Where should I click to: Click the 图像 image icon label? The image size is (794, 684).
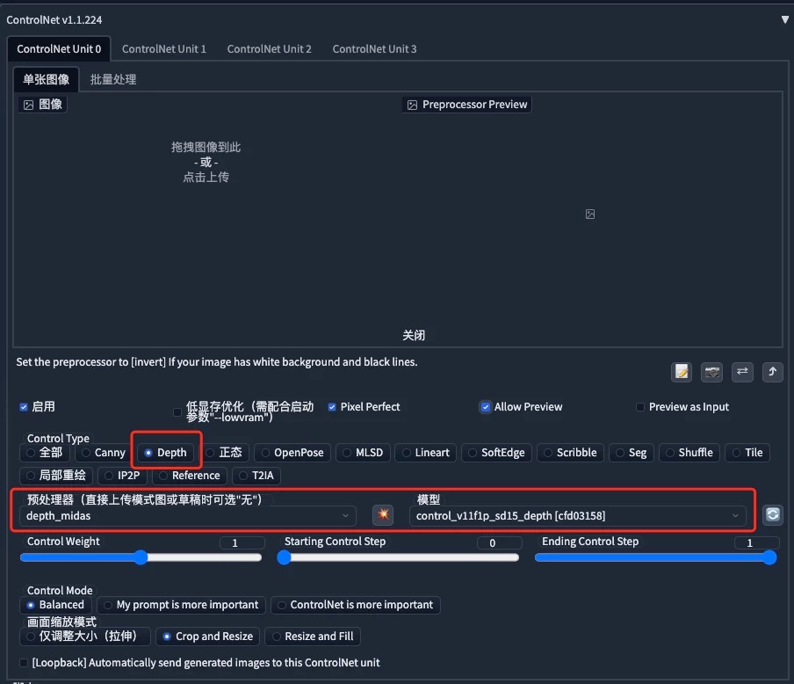41,103
